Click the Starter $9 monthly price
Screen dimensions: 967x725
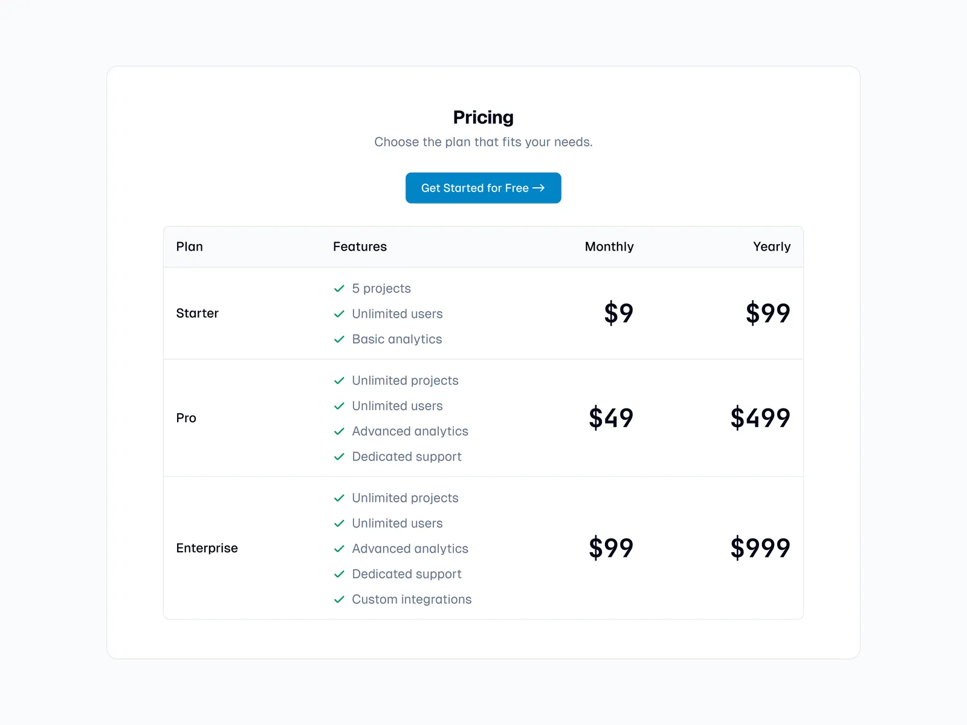coord(618,313)
